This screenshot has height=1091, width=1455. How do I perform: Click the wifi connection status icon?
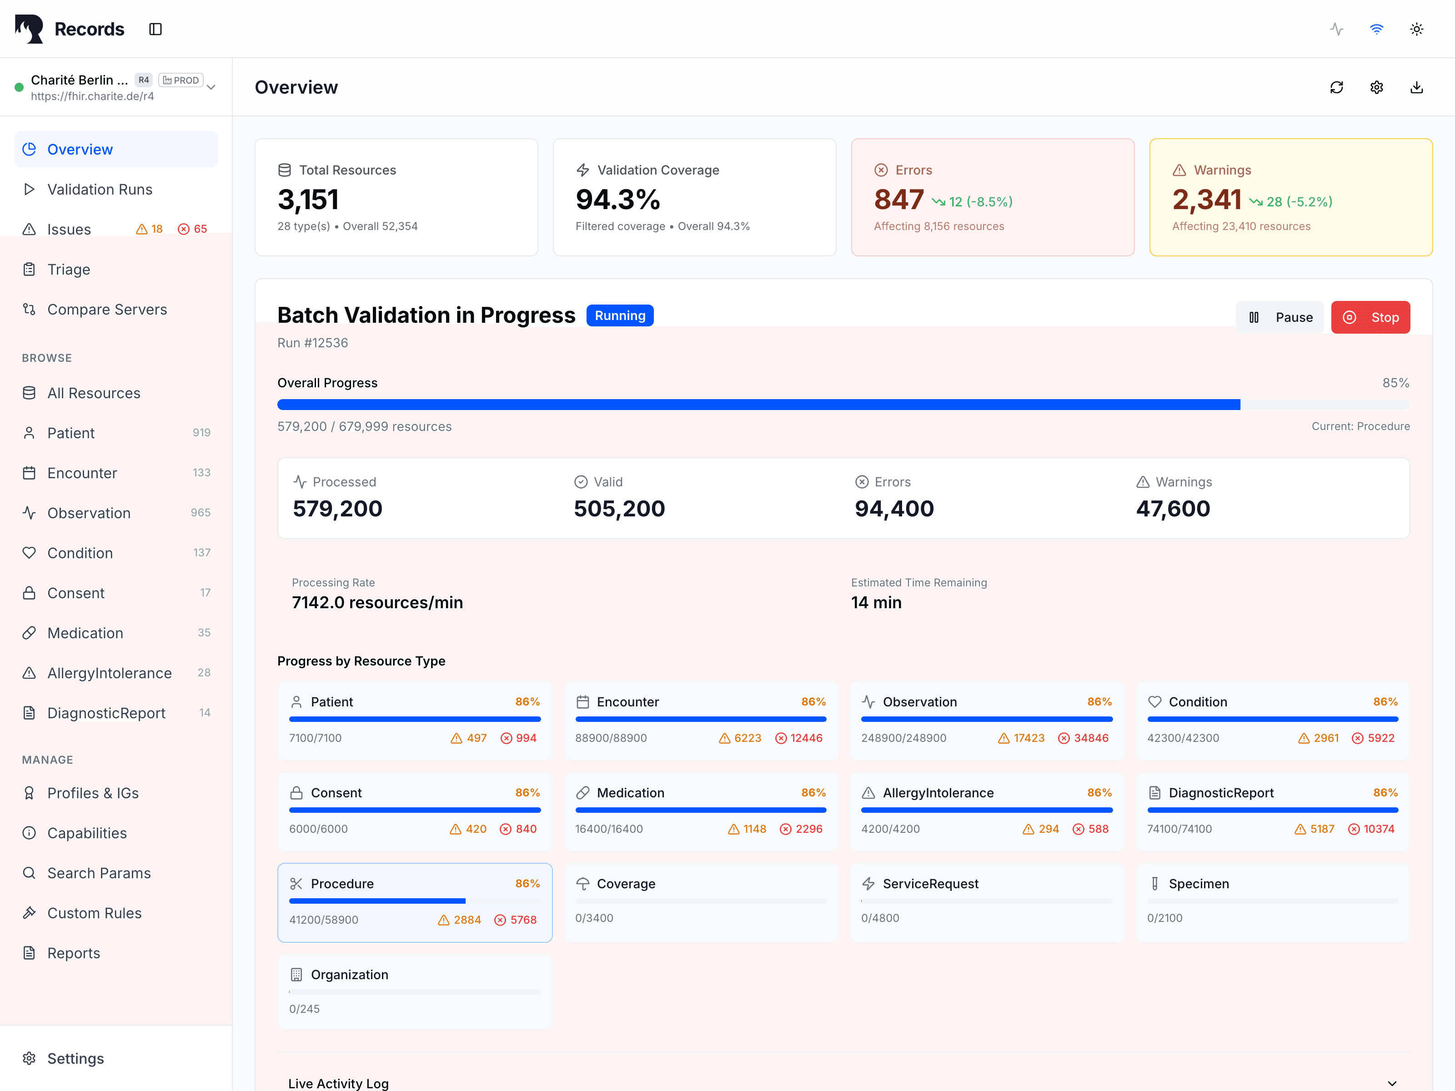click(x=1376, y=29)
